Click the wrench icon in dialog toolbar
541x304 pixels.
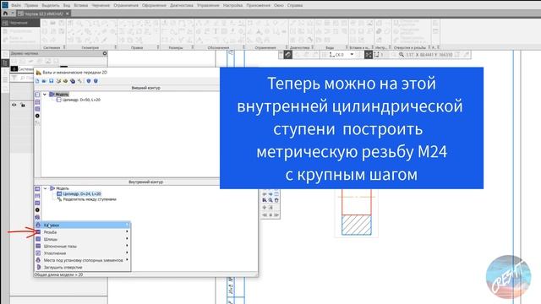(79, 81)
